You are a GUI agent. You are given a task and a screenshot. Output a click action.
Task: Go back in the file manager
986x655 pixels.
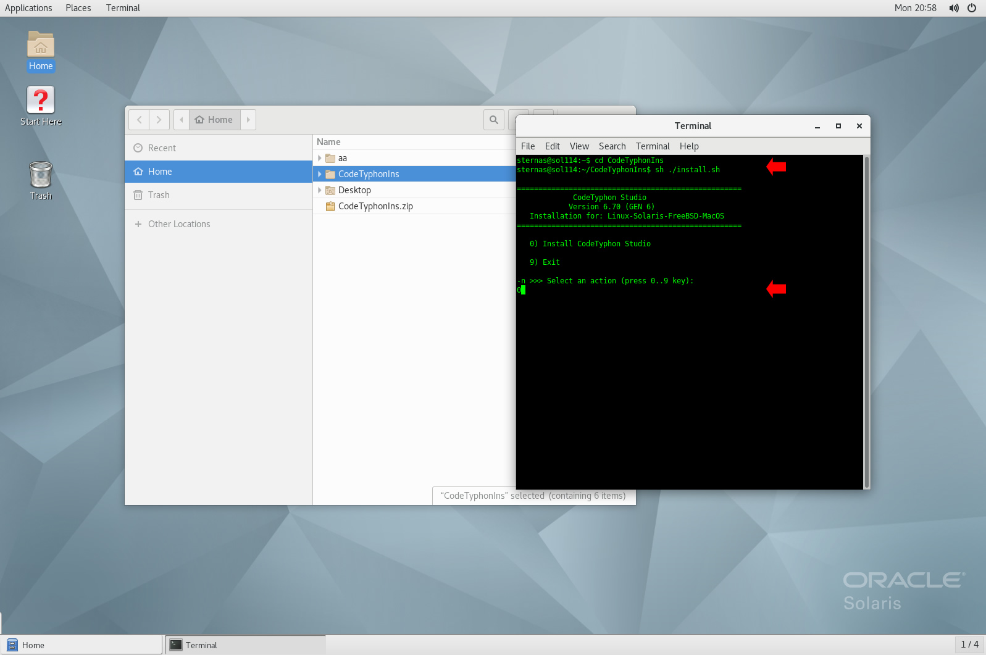pos(140,120)
